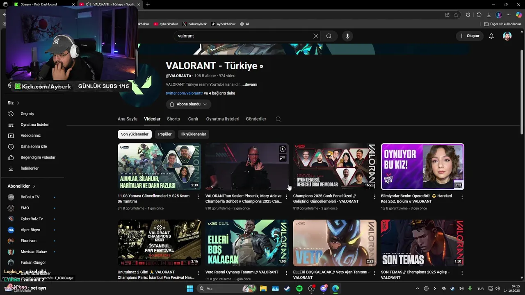Open Diğer sık kullanılanlar bookmarks folder
Viewport: 525px width, 295px height.
point(502,24)
